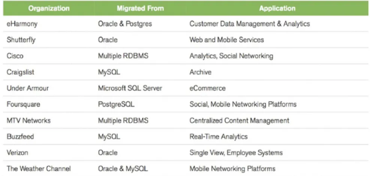The image size is (370, 176).
Task: Select The Weather Channel cell
Action: pos(39,169)
